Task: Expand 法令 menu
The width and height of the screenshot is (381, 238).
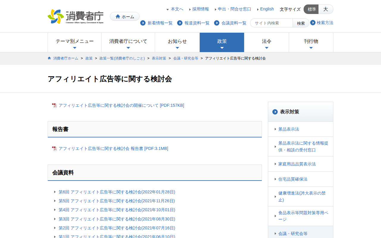Action: pyautogui.click(x=267, y=42)
